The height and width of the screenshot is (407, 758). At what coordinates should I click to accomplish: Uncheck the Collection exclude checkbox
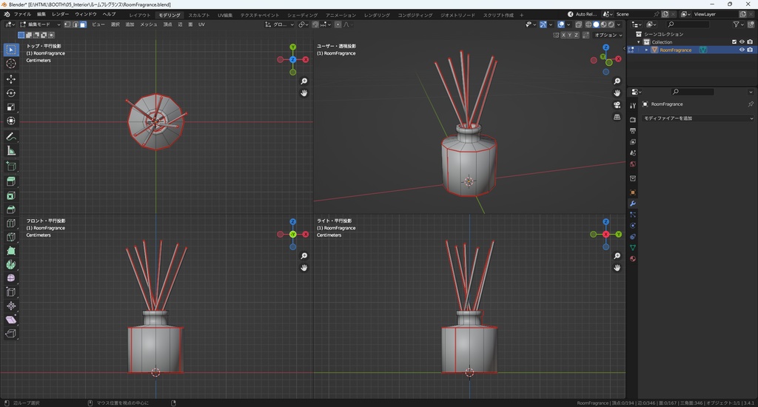[734, 42]
